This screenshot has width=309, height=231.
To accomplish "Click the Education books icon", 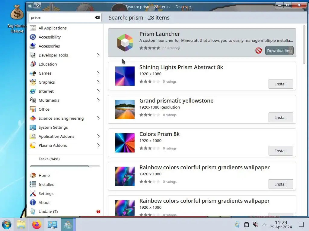I will (x=33, y=64).
